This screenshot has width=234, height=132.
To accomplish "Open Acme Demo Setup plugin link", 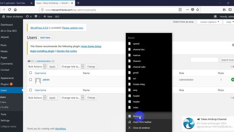I will (91, 46).
